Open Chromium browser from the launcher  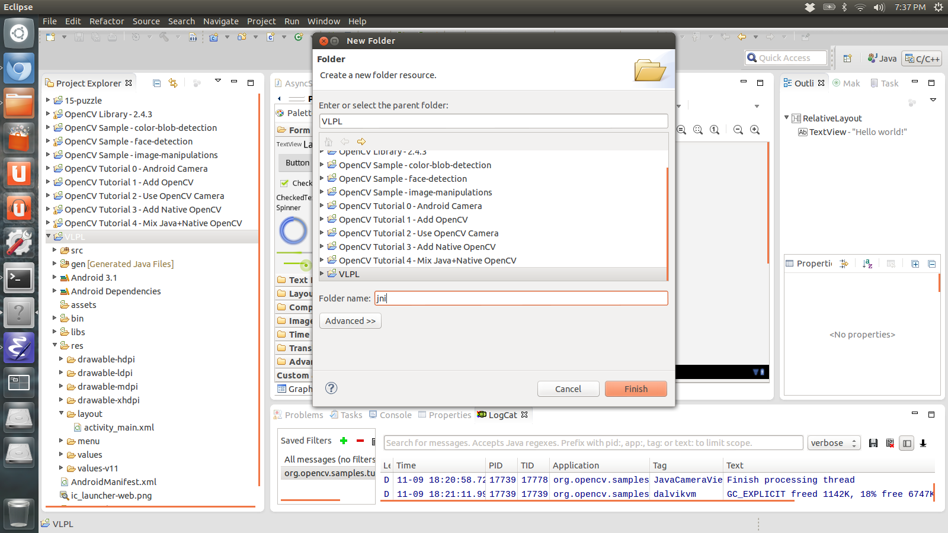tap(19, 68)
